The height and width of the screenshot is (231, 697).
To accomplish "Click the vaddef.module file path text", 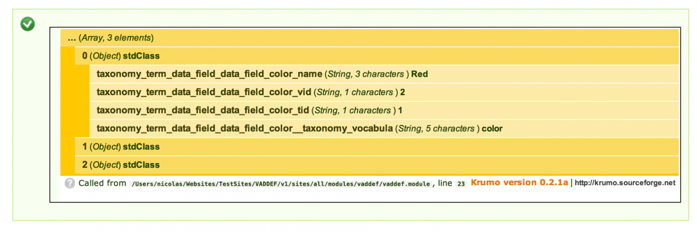I will tap(281, 183).
